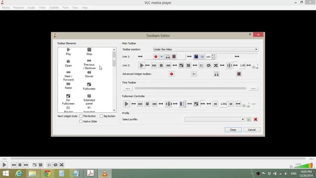Open the Help menu
Screen dimensions: 316x178
click(84, 8)
